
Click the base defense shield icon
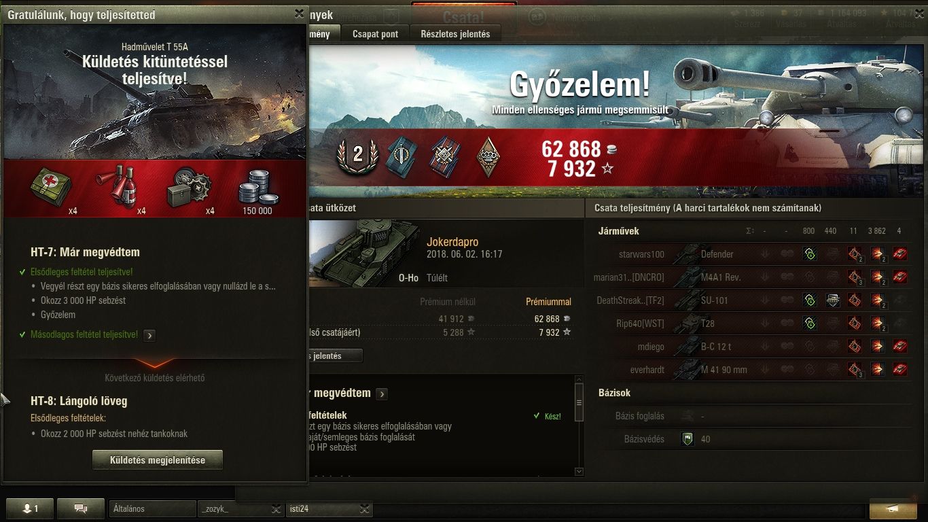click(688, 439)
